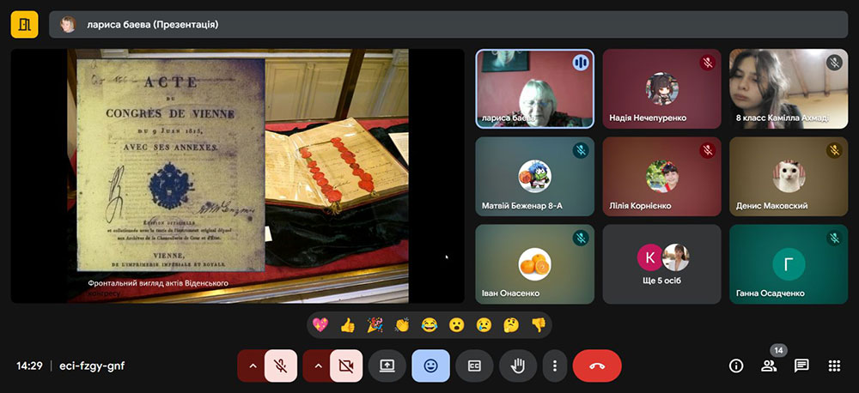
Task: Click Денис Маковский's participant tile
Action: point(788,176)
